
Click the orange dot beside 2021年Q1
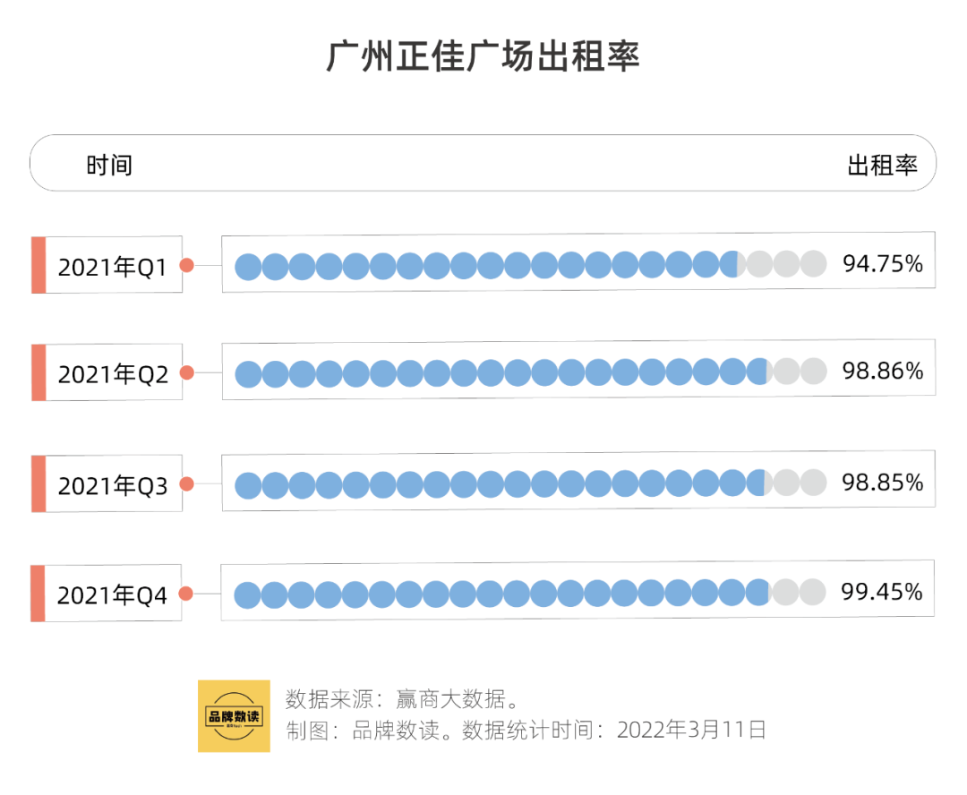(x=186, y=265)
